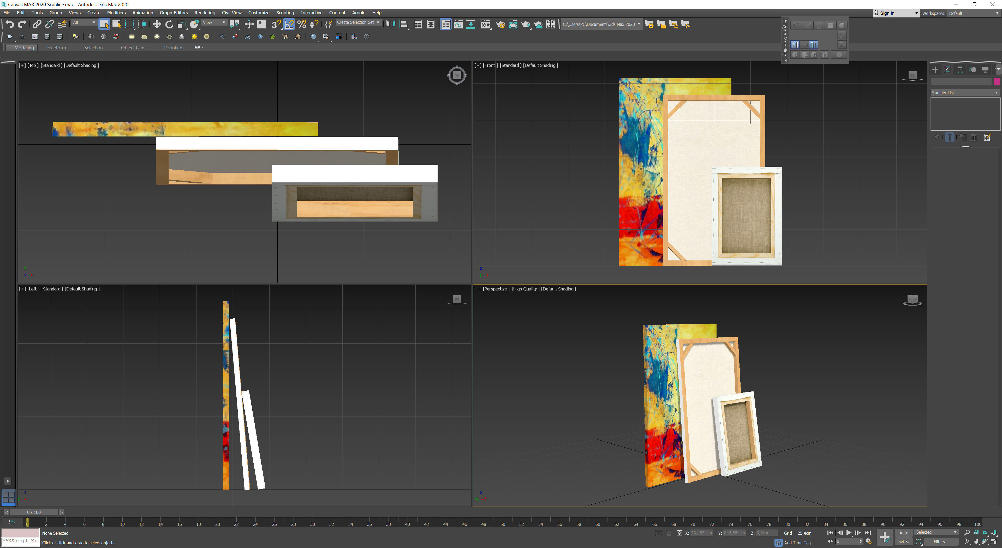Toggle the Selection Lock padlock
The height and width of the screenshot is (548, 1002).
click(669, 533)
